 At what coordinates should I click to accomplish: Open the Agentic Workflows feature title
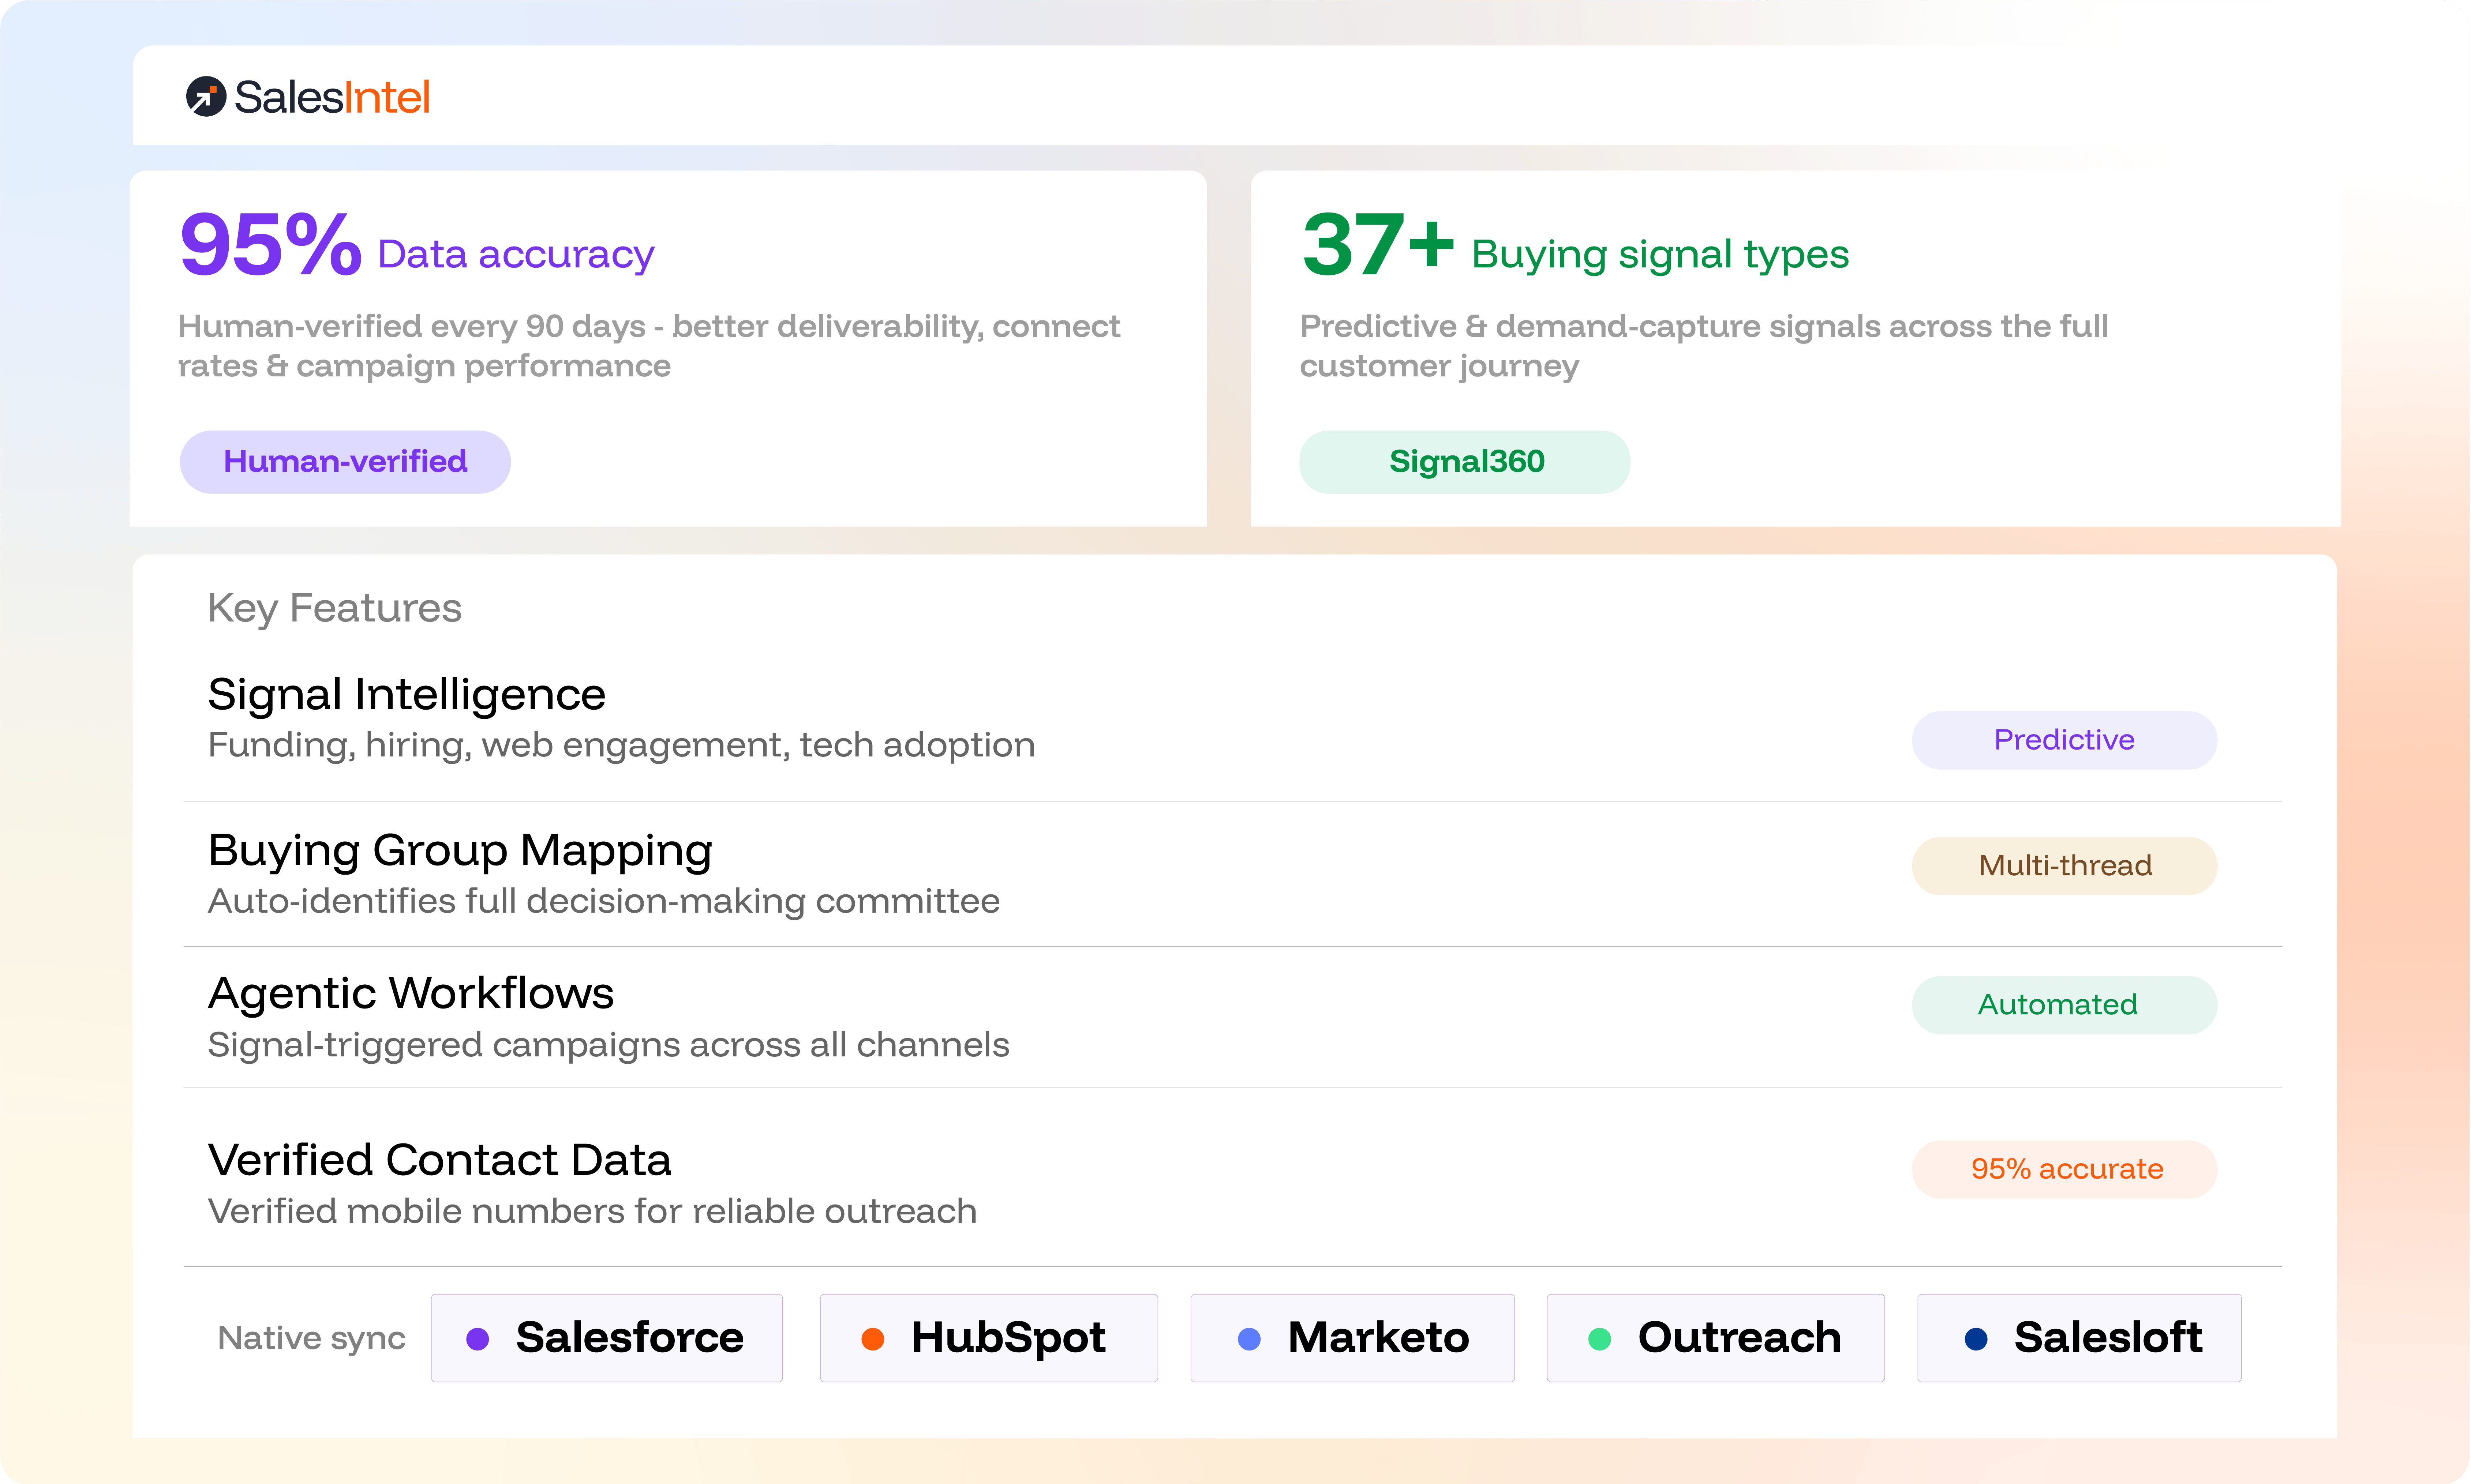[x=411, y=994]
